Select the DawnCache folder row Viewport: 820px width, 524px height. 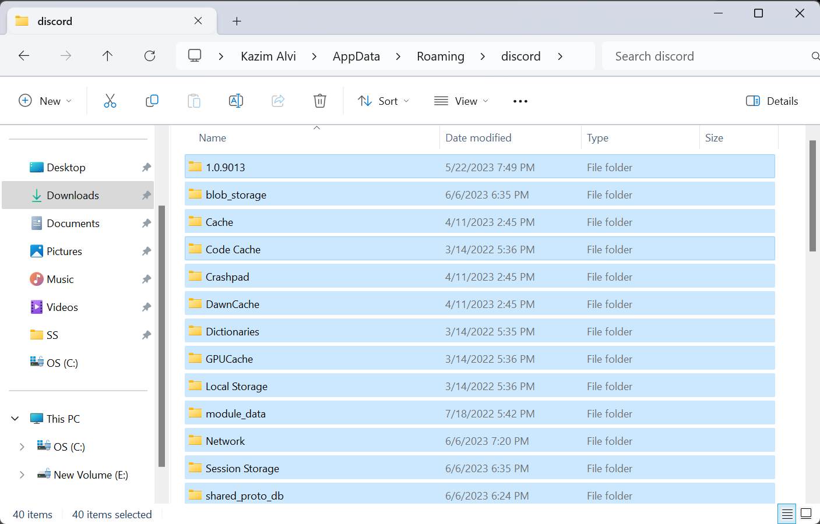(480, 304)
